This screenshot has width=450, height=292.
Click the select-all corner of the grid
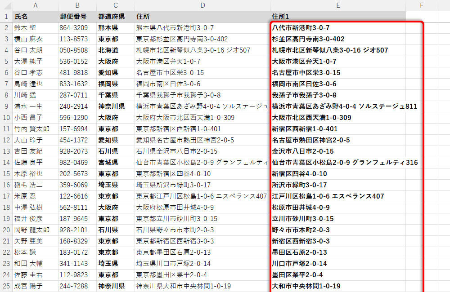point(6,5)
